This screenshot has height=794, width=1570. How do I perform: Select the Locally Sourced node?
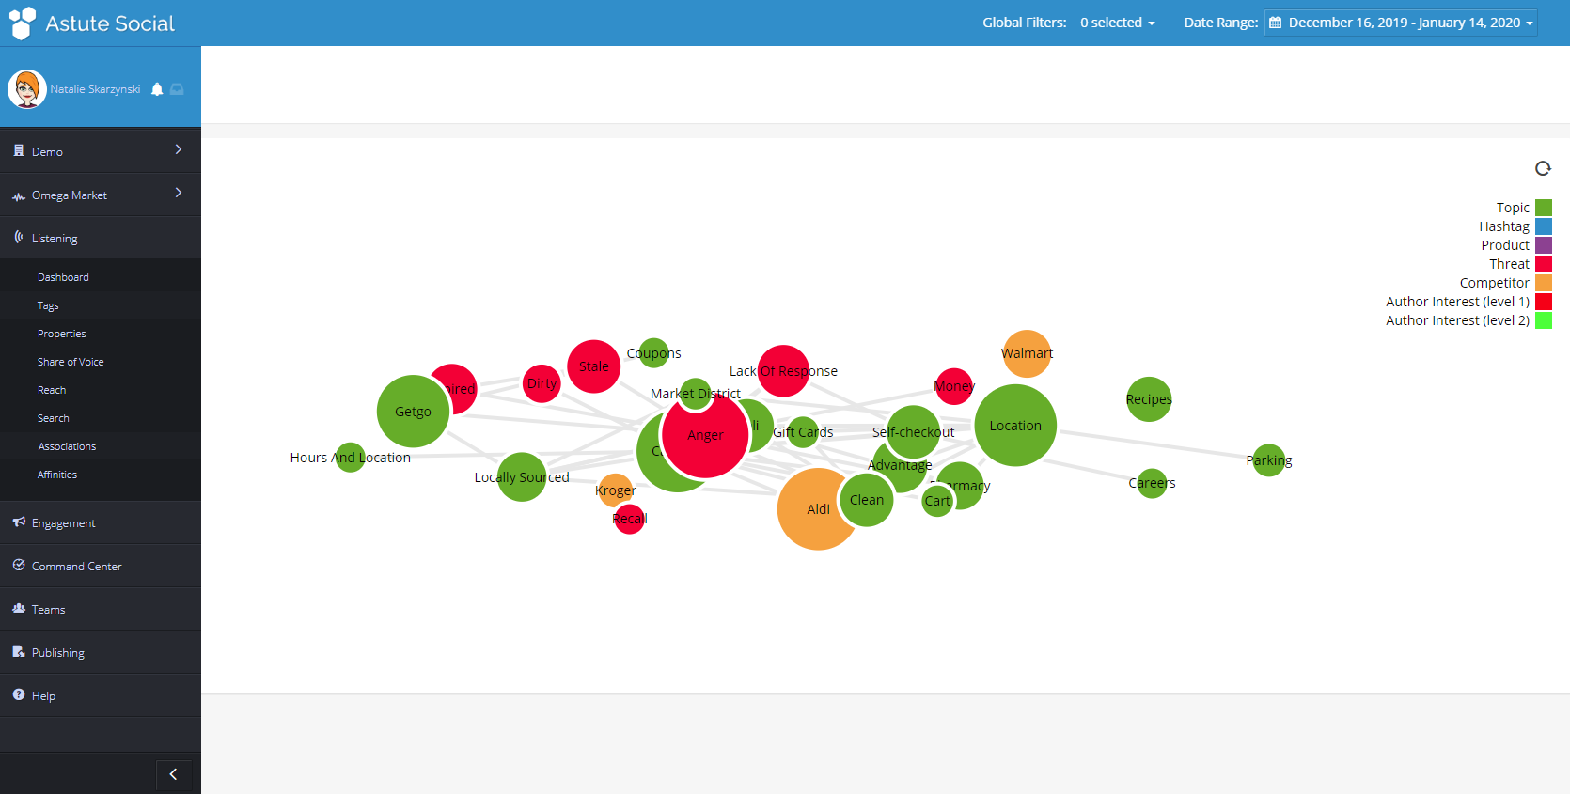(522, 477)
